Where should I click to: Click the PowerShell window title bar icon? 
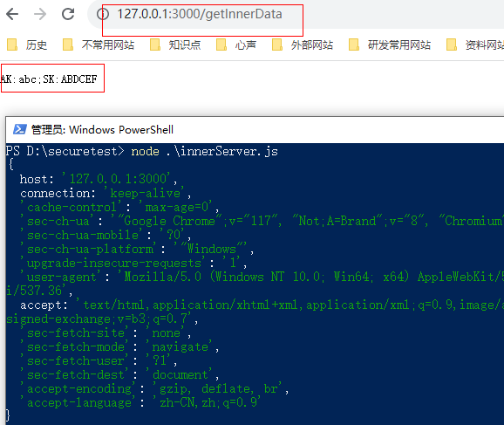19,129
